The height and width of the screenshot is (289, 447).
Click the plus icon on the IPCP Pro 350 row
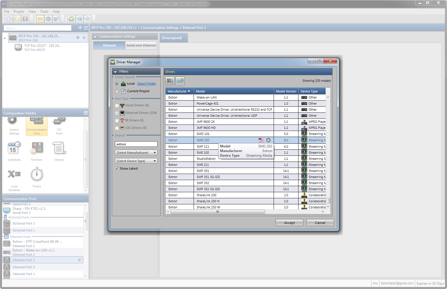point(78,38)
